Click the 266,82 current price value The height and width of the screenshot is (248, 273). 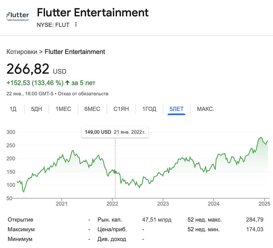pos(28,69)
